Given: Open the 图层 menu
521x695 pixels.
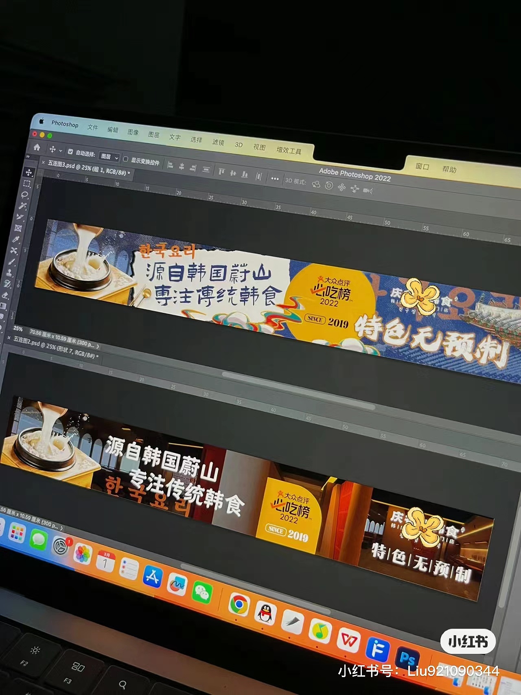Looking at the screenshot, I should pos(154,135).
